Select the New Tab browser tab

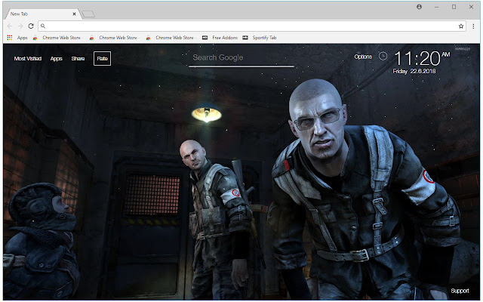click(x=42, y=14)
